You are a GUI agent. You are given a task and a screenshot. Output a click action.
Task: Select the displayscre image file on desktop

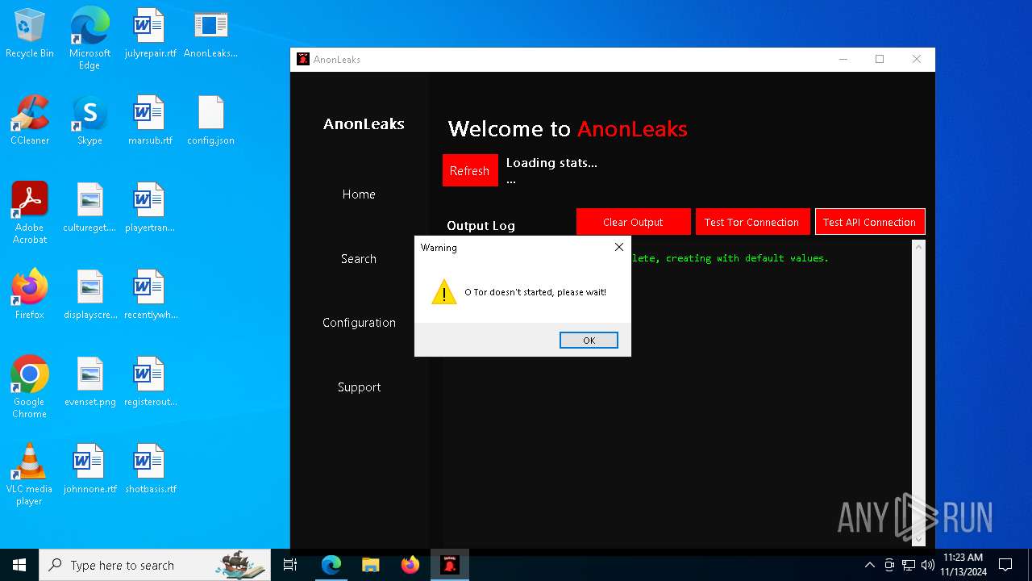coord(89,295)
